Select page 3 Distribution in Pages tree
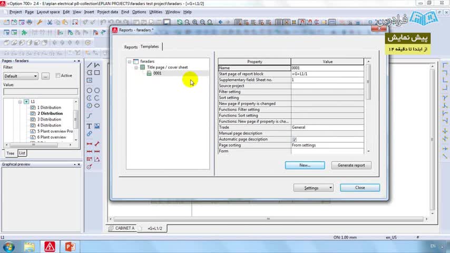 click(49, 120)
